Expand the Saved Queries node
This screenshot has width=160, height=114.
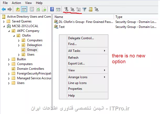[x=4, y=22]
